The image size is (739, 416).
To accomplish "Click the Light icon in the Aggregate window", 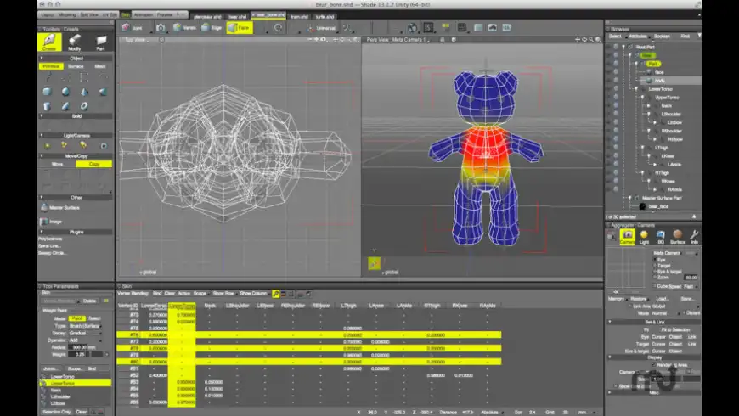I will (644, 236).
